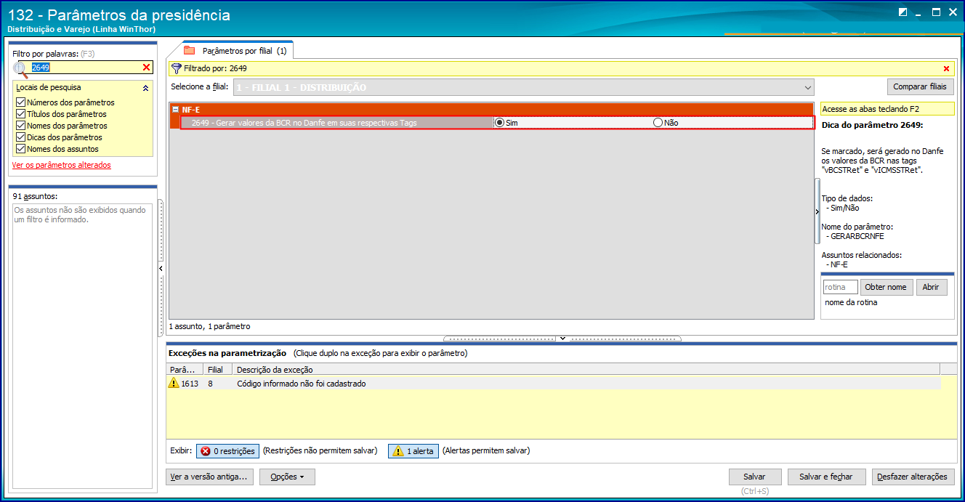The width and height of the screenshot is (965, 502).
Task: Click the folder icon on Parâmetros por filial tab
Action: (x=190, y=51)
